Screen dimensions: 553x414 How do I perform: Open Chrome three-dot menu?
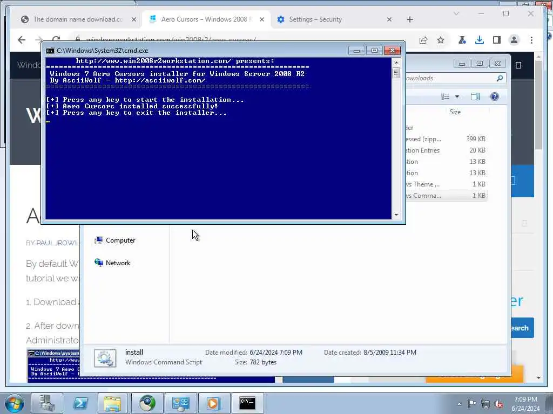tap(531, 40)
